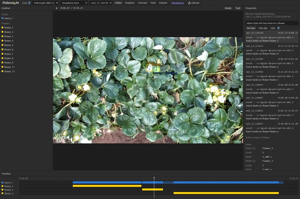Select insect_1 in Outliner tracks
This screenshot has height=199, width=300.
[9, 19]
